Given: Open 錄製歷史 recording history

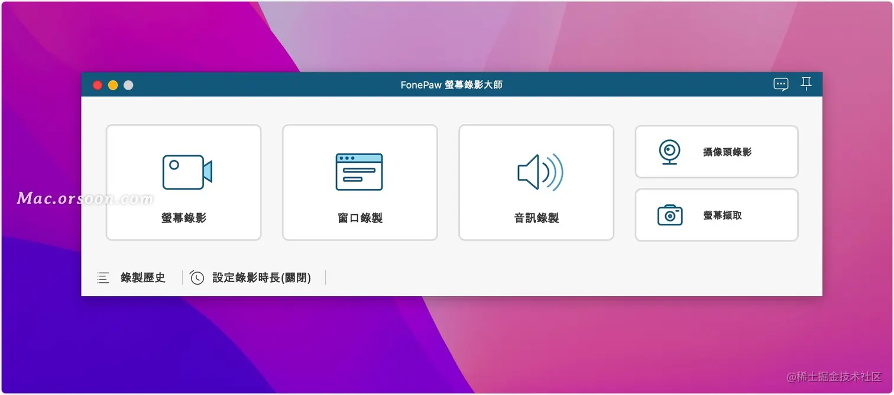Looking at the screenshot, I should click(x=143, y=278).
